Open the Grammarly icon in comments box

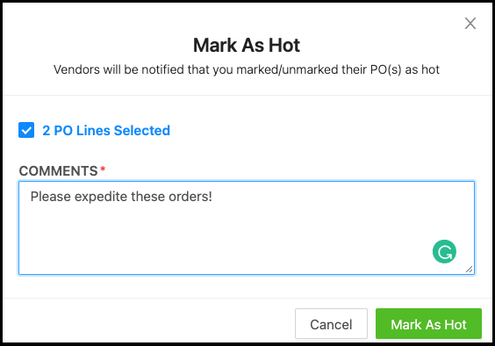click(444, 251)
